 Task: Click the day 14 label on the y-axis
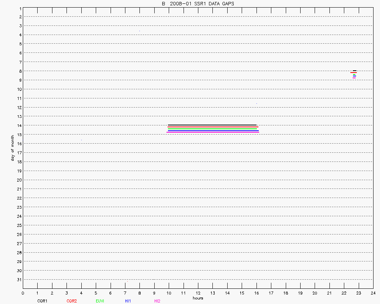click(x=19, y=125)
